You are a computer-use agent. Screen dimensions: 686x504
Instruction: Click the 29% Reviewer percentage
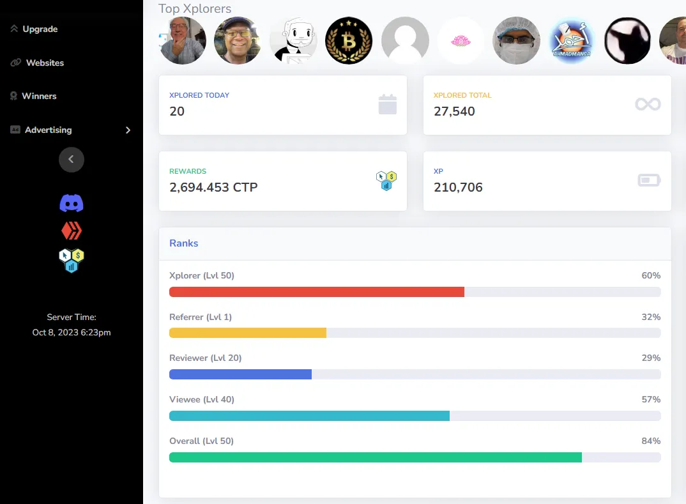[651, 358]
